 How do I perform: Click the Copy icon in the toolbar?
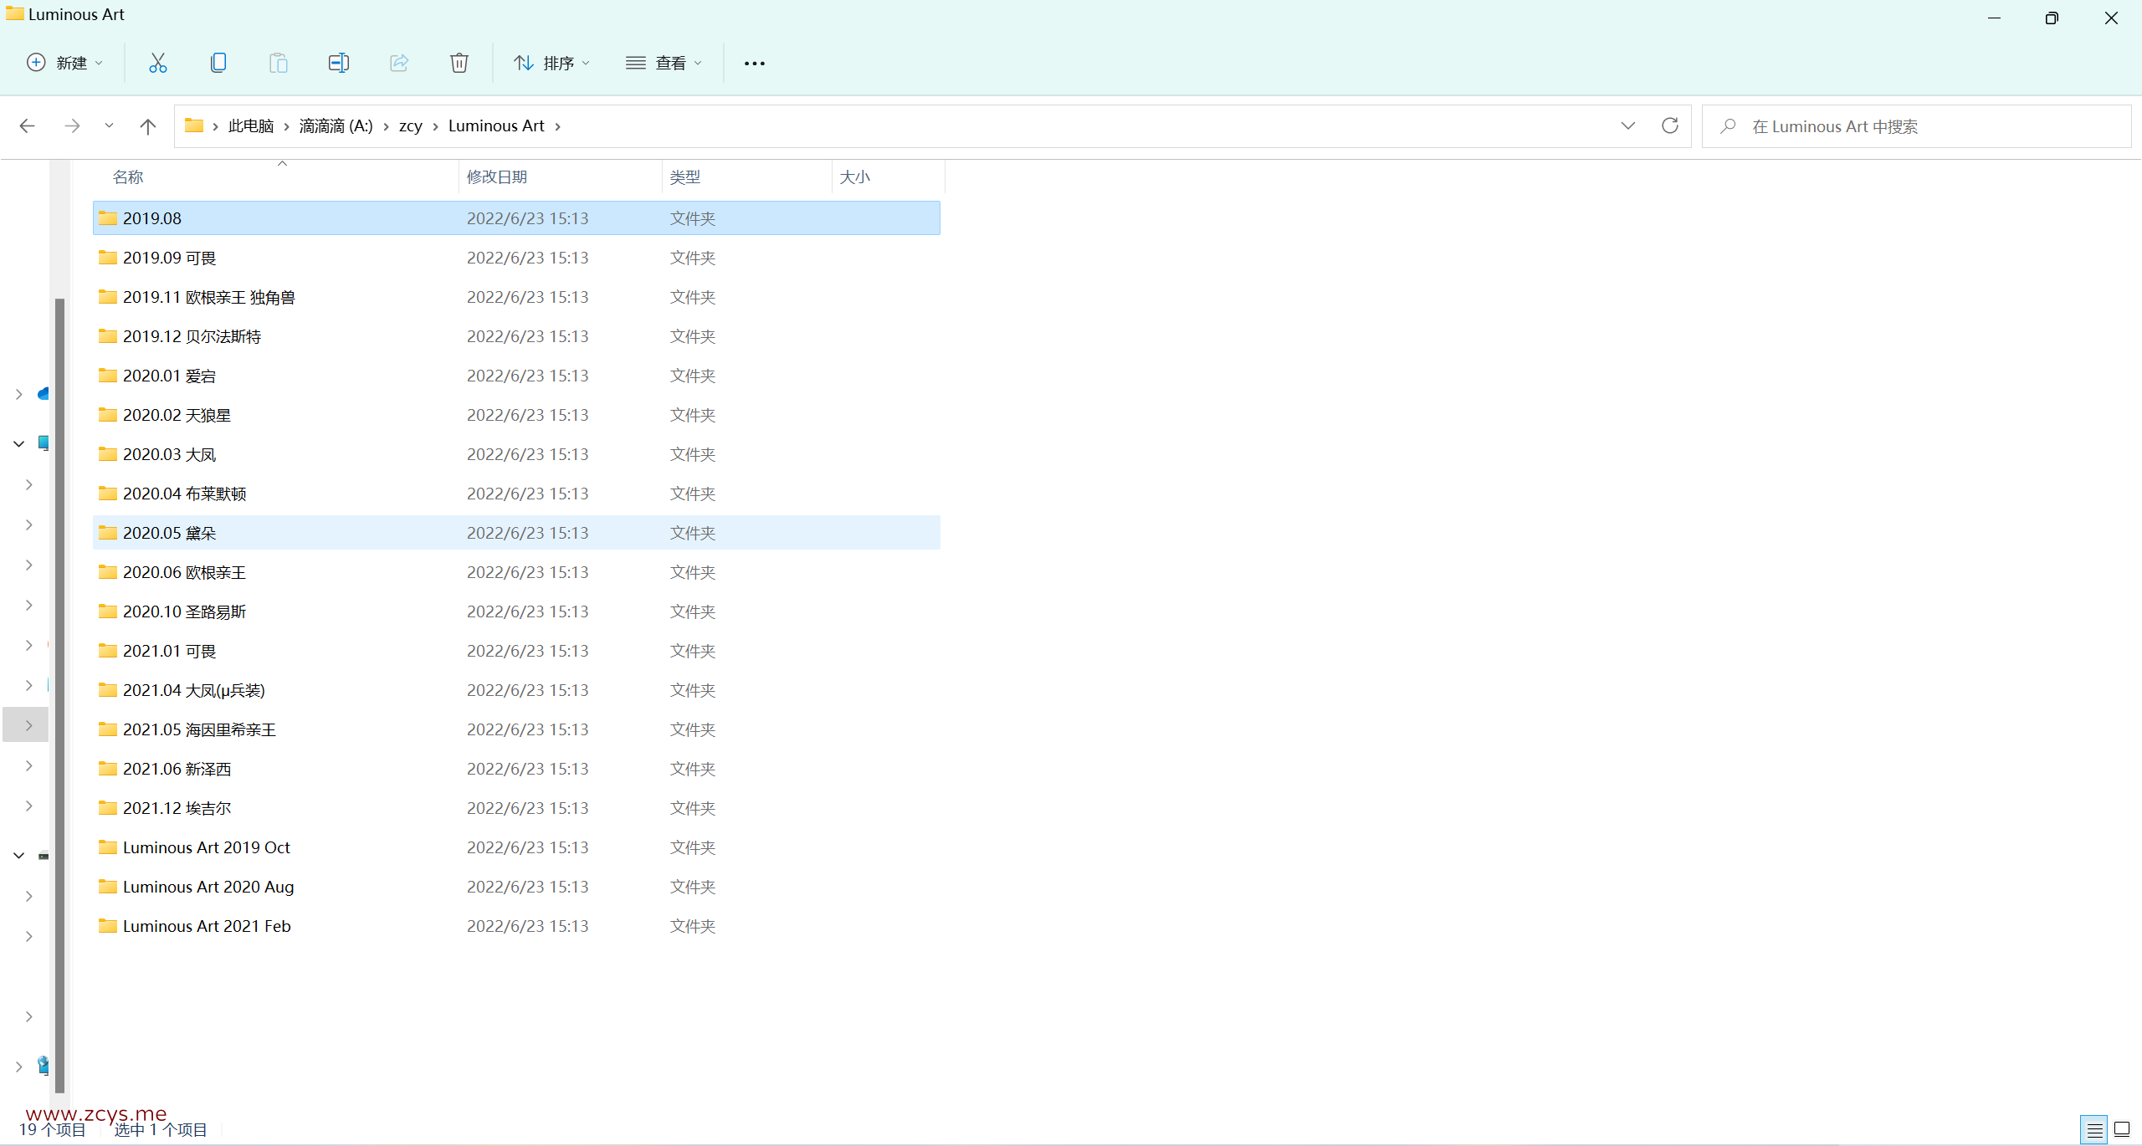coord(218,63)
